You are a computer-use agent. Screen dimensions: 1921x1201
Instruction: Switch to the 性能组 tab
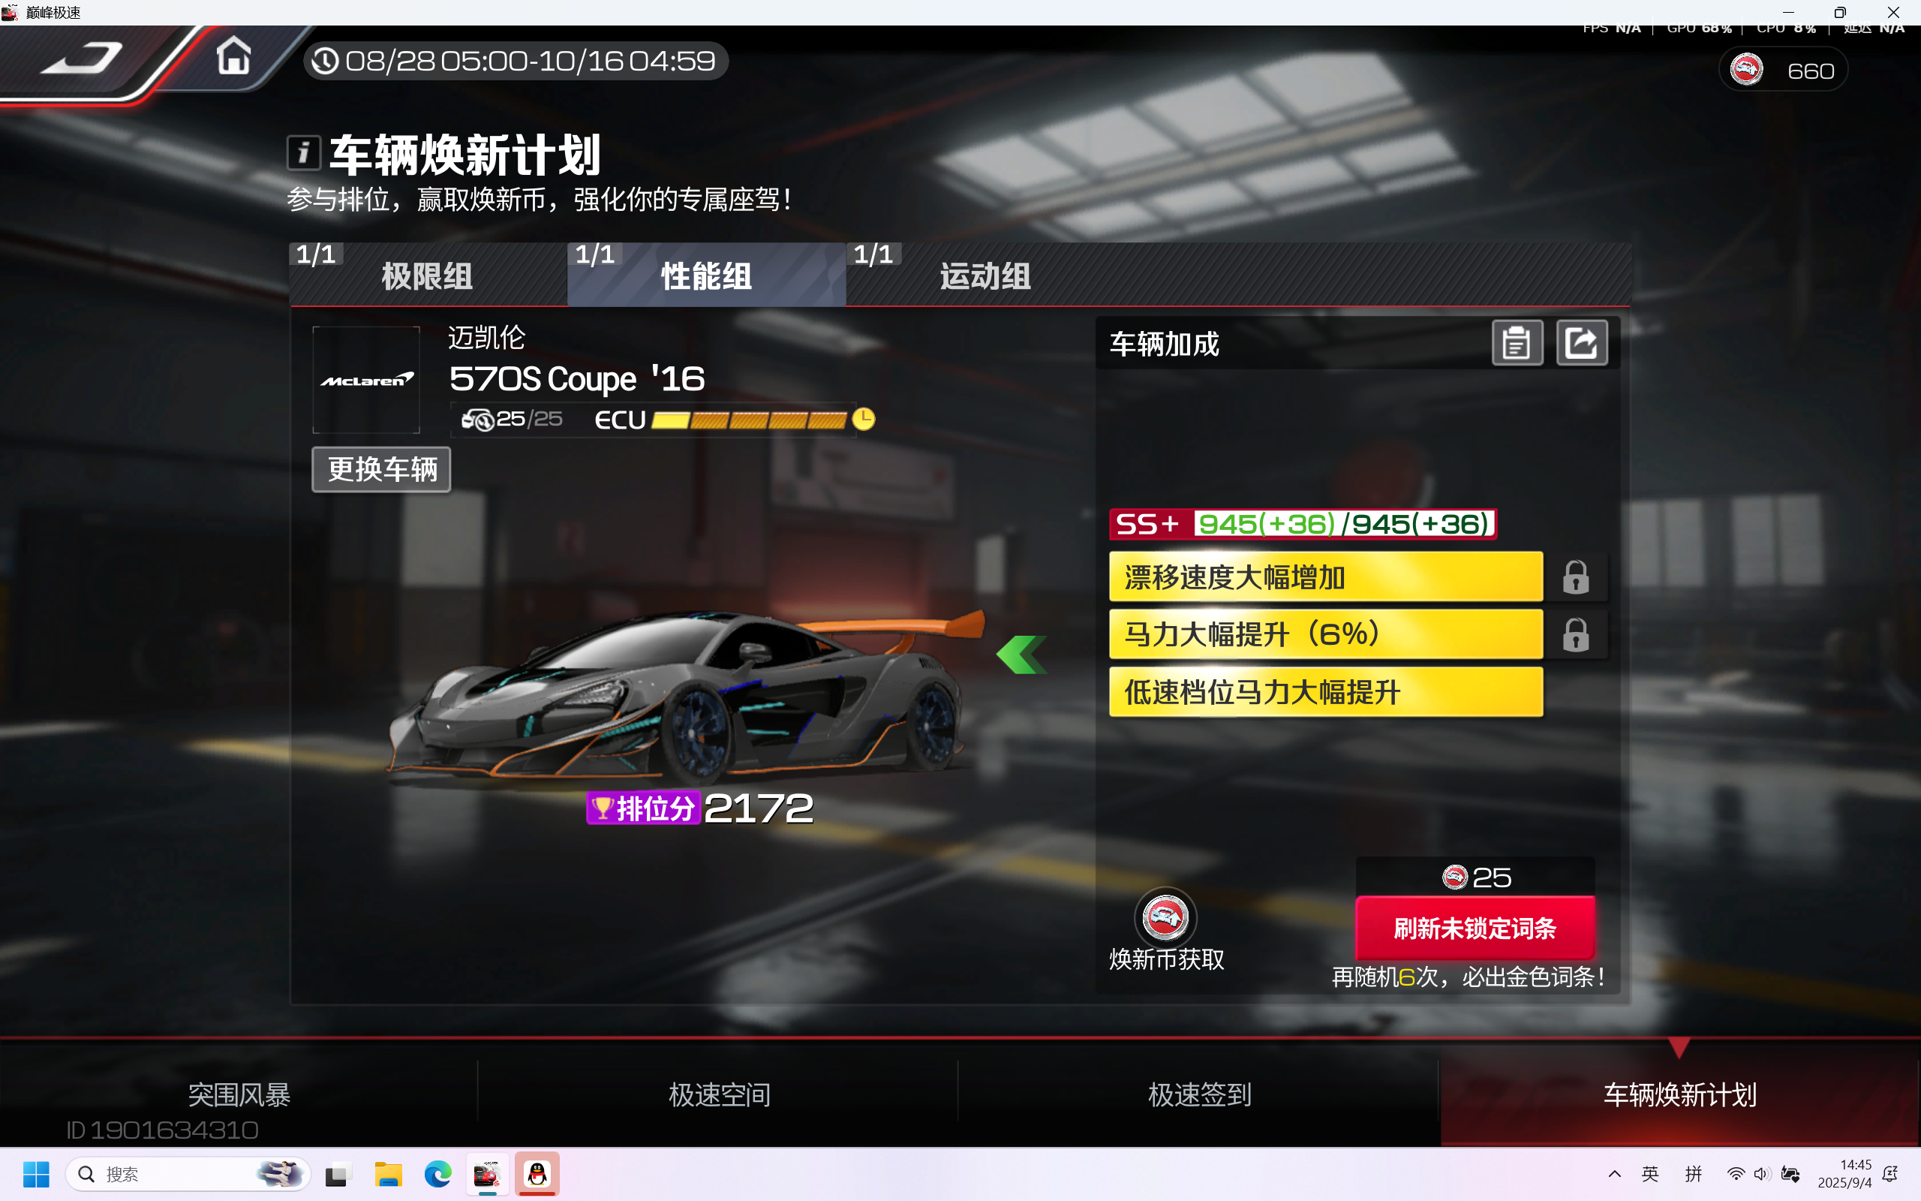coord(706,275)
